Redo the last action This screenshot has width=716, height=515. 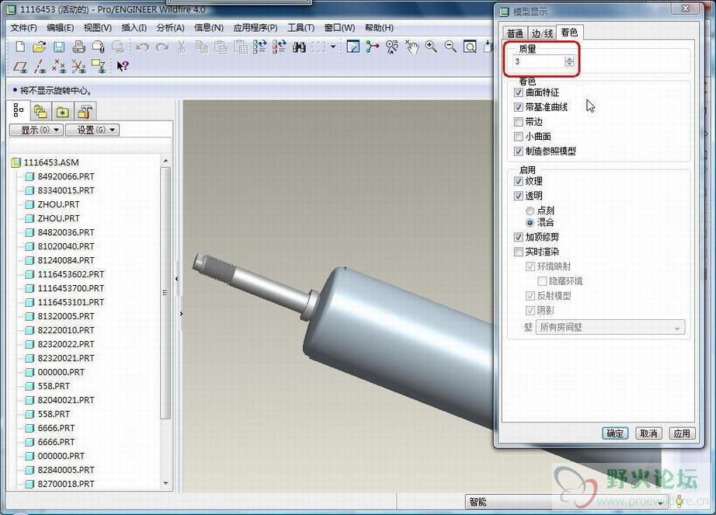pos(162,47)
